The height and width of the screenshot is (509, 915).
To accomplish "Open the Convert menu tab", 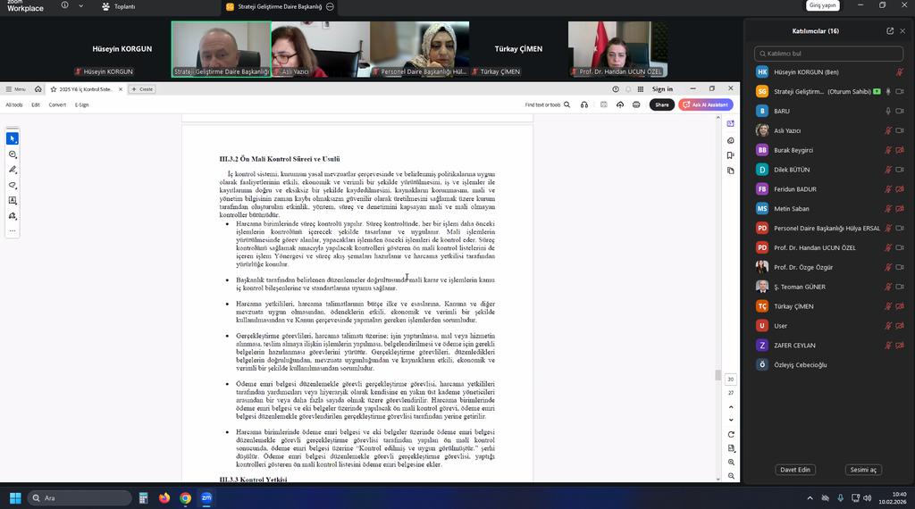I will (x=57, y=104).
